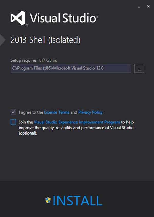154x217 pixels.
Task: Open the browse (...) folder button
Action: pos(139,69)
